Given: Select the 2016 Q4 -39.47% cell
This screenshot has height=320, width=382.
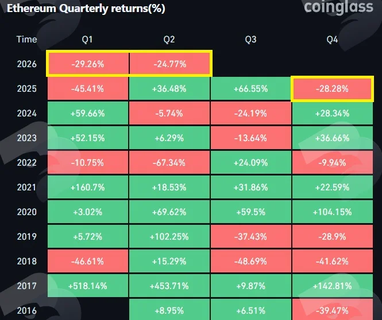Looking at the screenshot, I should point(332,310).
